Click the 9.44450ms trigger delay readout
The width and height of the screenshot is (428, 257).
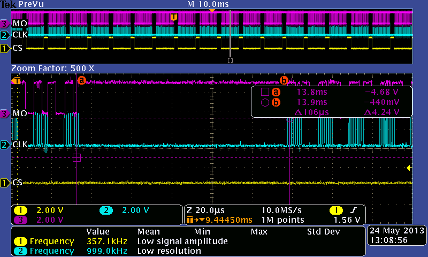229,220
